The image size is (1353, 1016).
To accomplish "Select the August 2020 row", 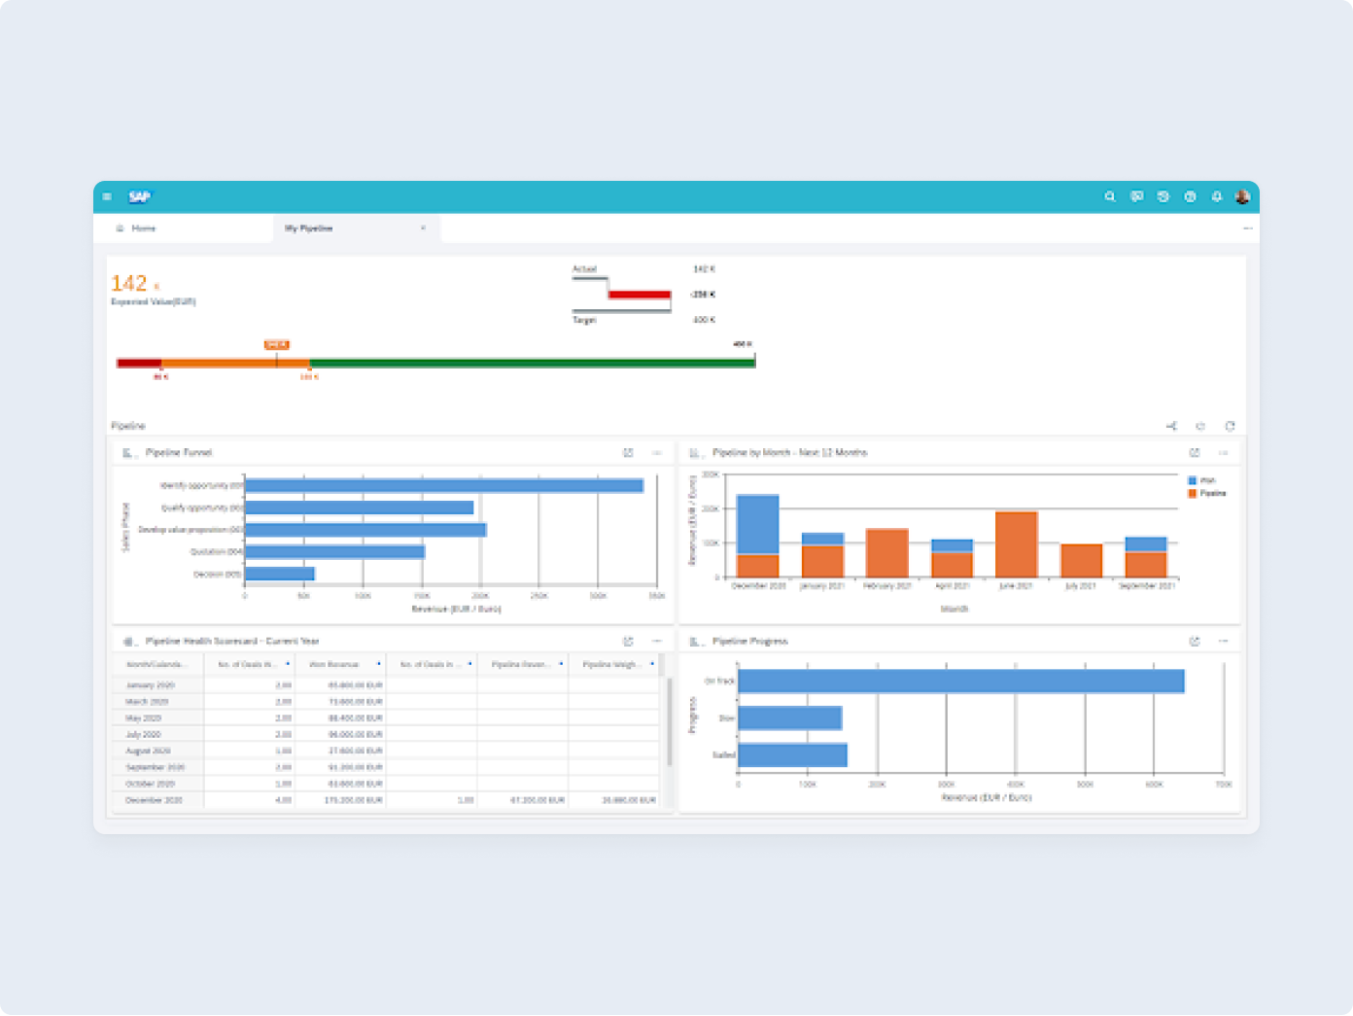I will click(x=387, y=751).
